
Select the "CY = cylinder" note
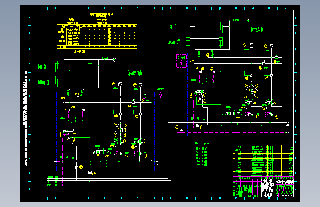point(80,52)
